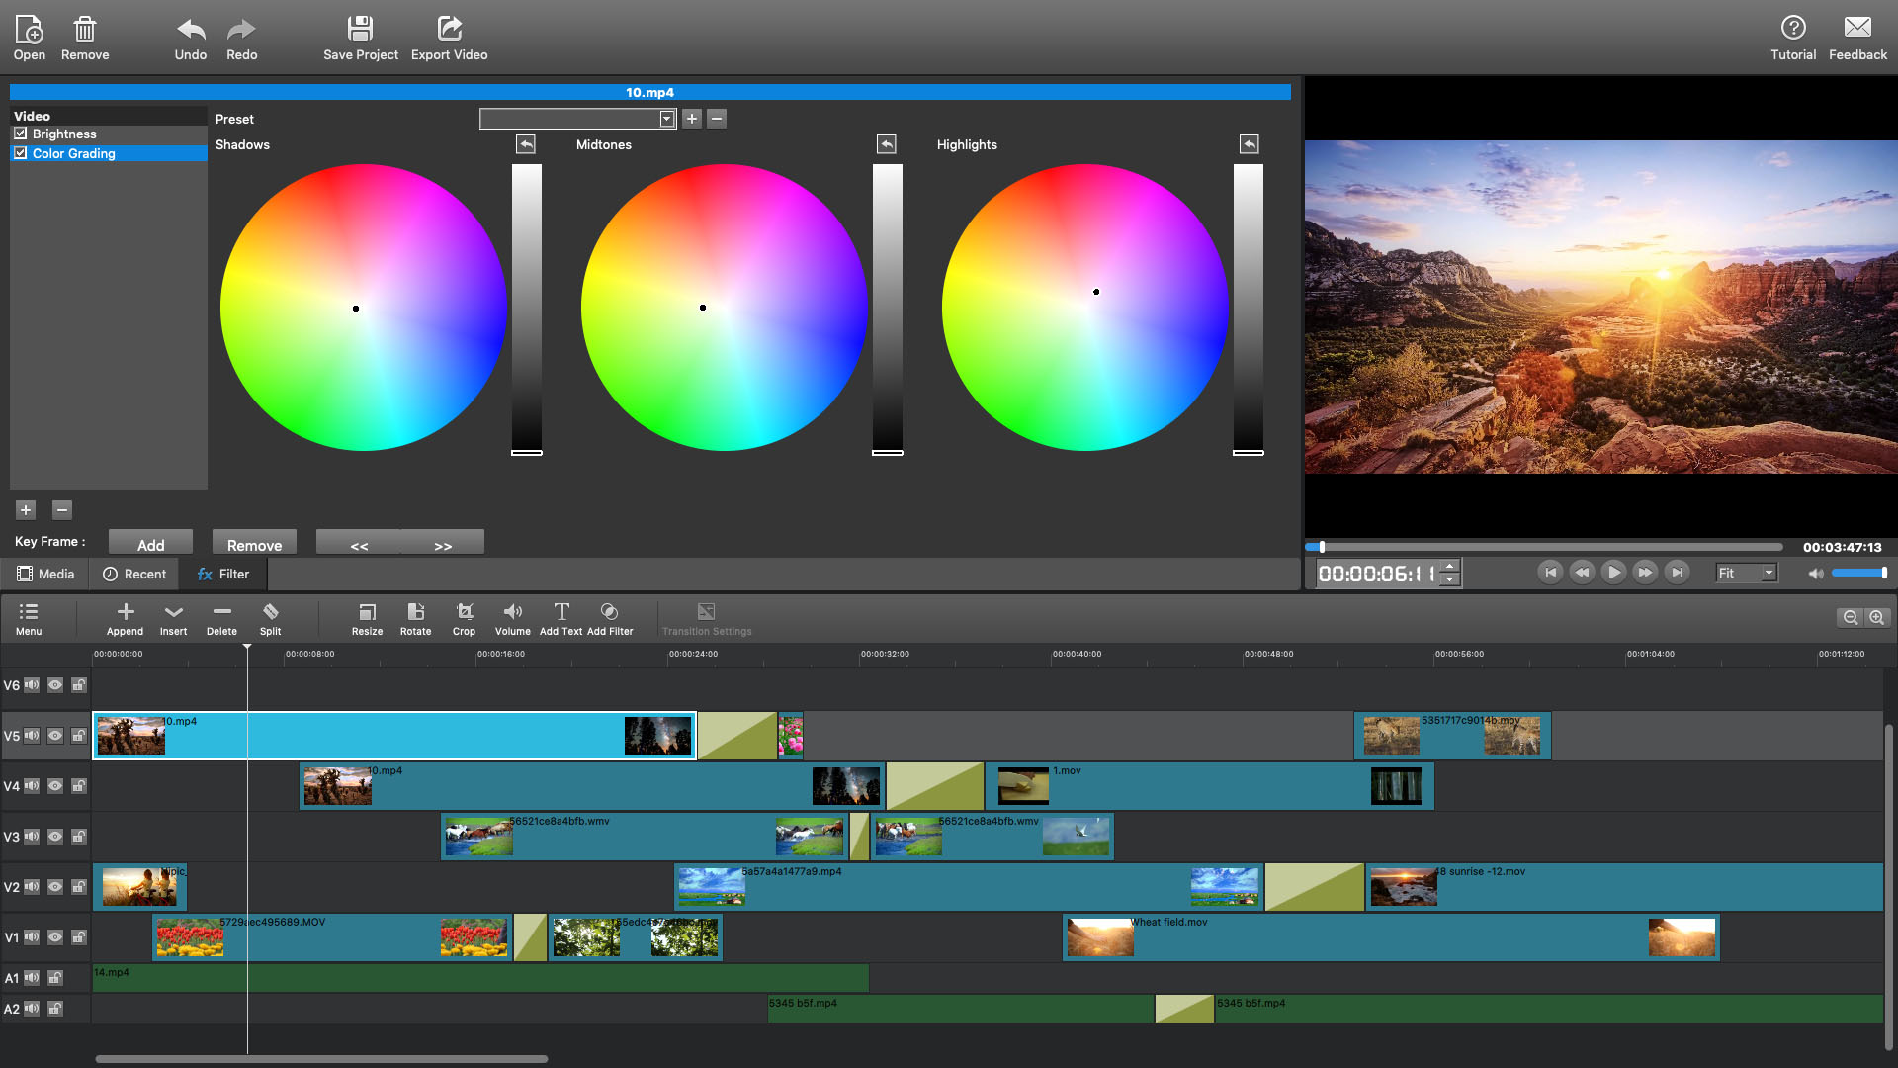Image resolution: width=1898 pixels, height=1068 pixels.
Task: Drag the Shadows color wheel slider
Action: click(x=525, y=451)
